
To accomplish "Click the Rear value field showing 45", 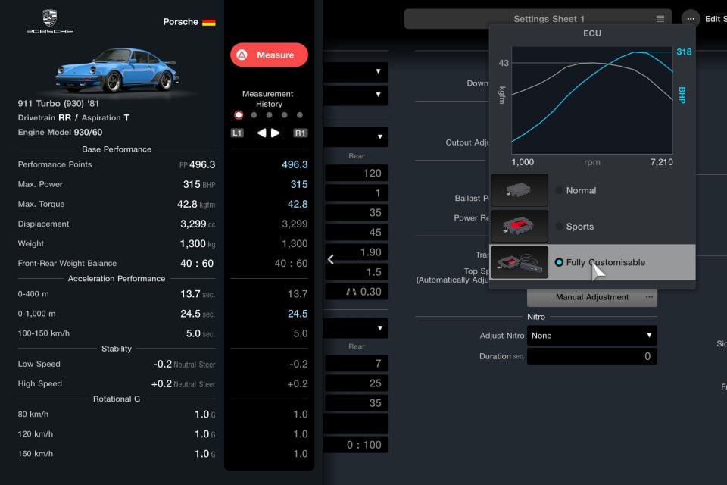I will tap(356, 233).
